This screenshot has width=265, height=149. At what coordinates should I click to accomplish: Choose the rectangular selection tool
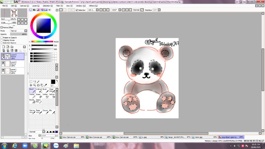click(x=31, y=81)
